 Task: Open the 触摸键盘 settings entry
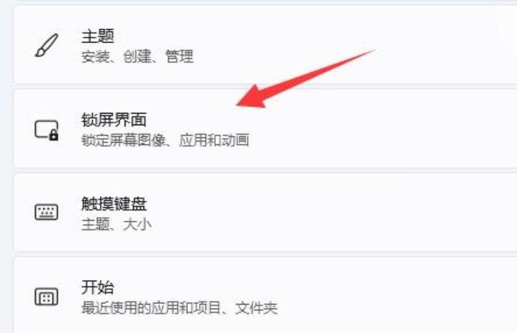[265, 213]
